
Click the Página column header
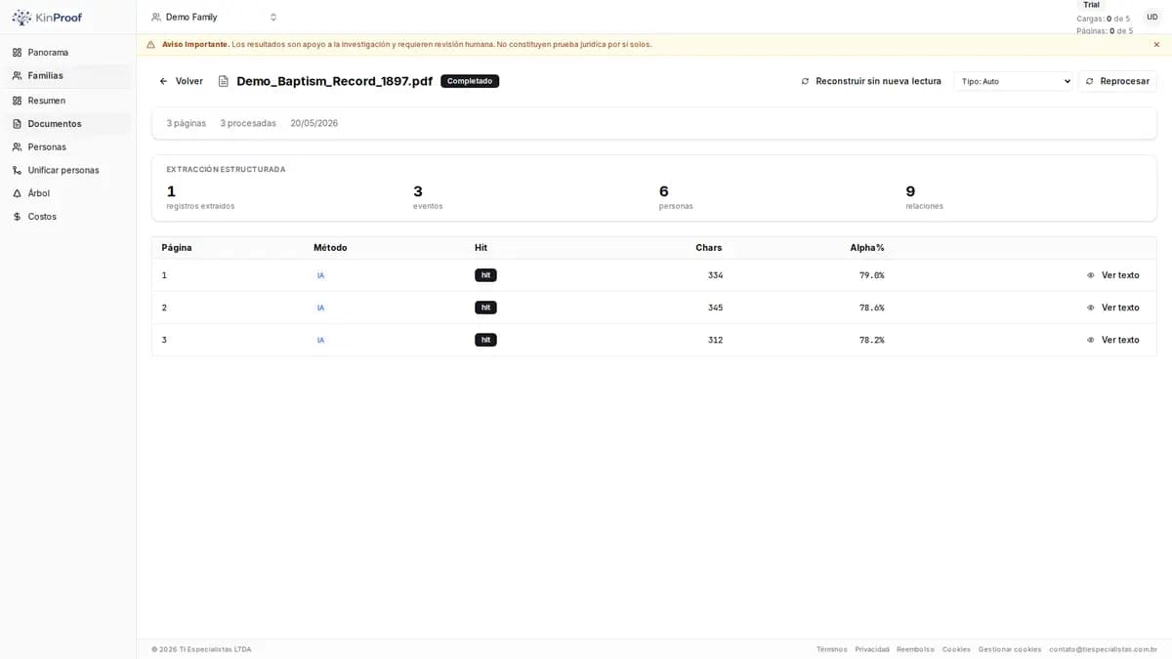177,248
